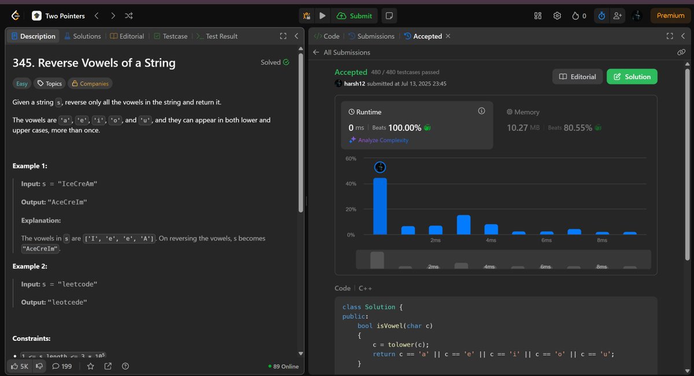This screenshot has width=694, height=376.
Task: Open the 199 comments
Action: tap(62, 366)
